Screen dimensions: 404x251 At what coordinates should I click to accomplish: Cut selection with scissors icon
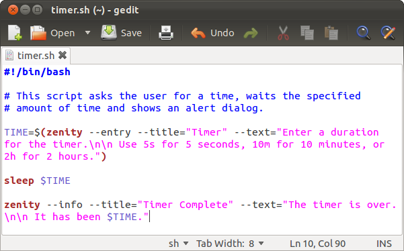click(x=283, y=33)
